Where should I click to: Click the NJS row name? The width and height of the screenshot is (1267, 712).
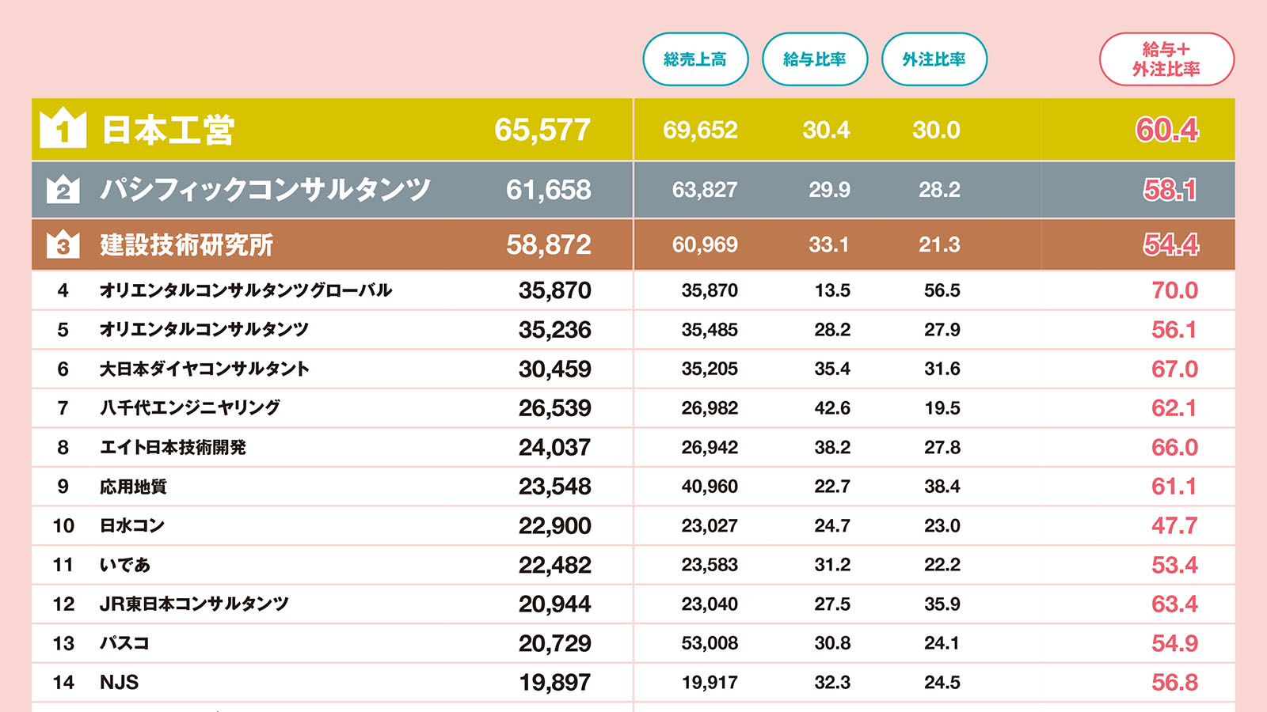[119, 683]
